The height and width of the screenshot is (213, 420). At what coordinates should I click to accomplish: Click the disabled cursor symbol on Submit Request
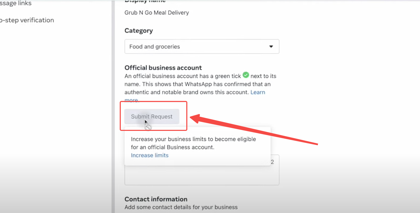point(148,127)
